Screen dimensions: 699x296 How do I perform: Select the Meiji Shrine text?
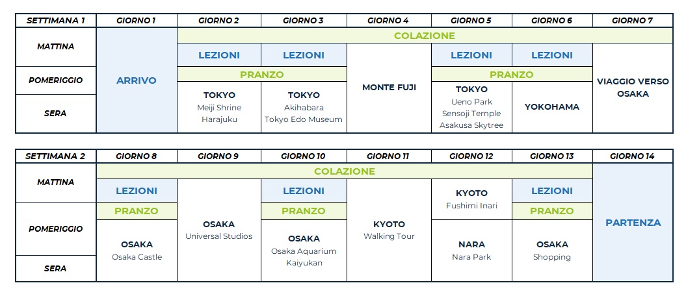(219, 108)
